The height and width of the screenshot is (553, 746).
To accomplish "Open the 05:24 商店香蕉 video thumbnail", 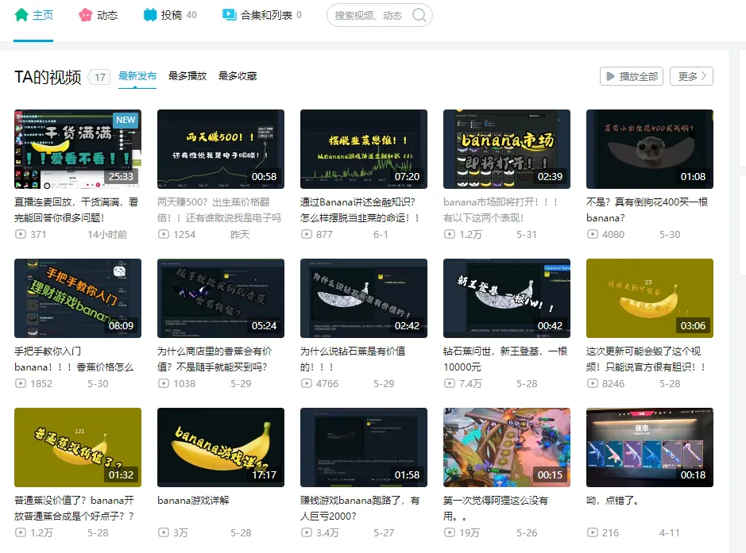I will (221, 298).
